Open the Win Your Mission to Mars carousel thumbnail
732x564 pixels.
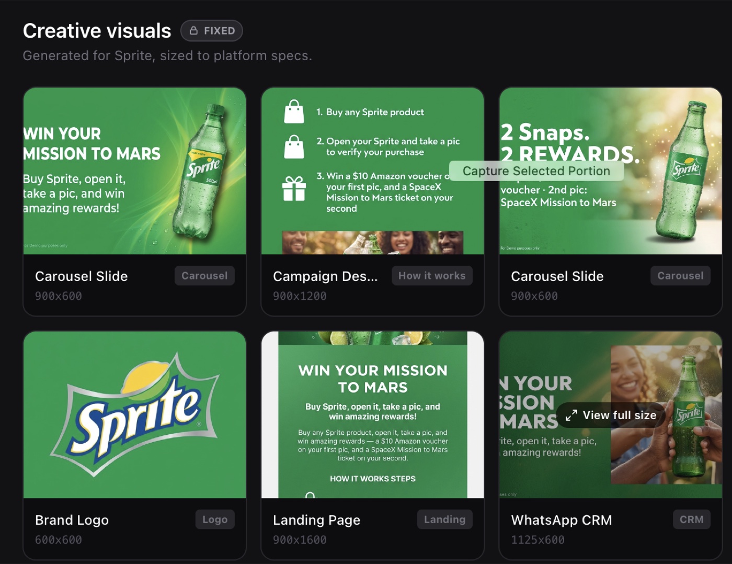(x=134, y=171)
